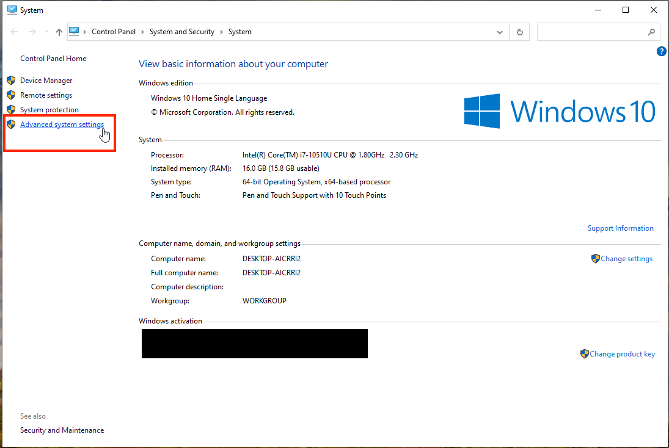Expand chevron before Control Panel breadcrumb
The image size is (669, 448).
coord(84,32)
